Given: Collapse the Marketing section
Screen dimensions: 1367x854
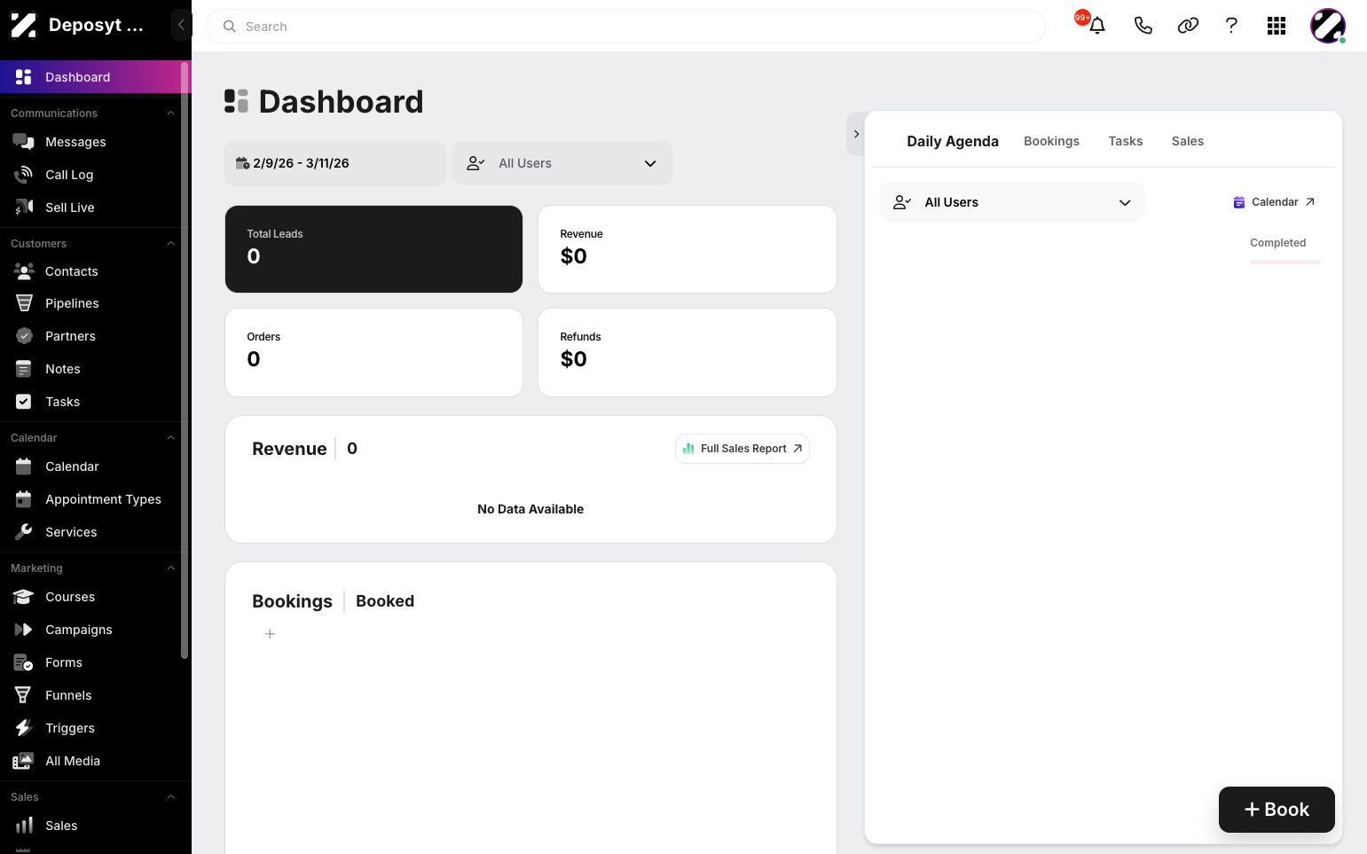Looking at the screenshot, I should (170, 568).
